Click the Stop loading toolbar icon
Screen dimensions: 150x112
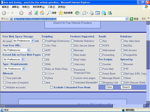click(x=30, y=13)
